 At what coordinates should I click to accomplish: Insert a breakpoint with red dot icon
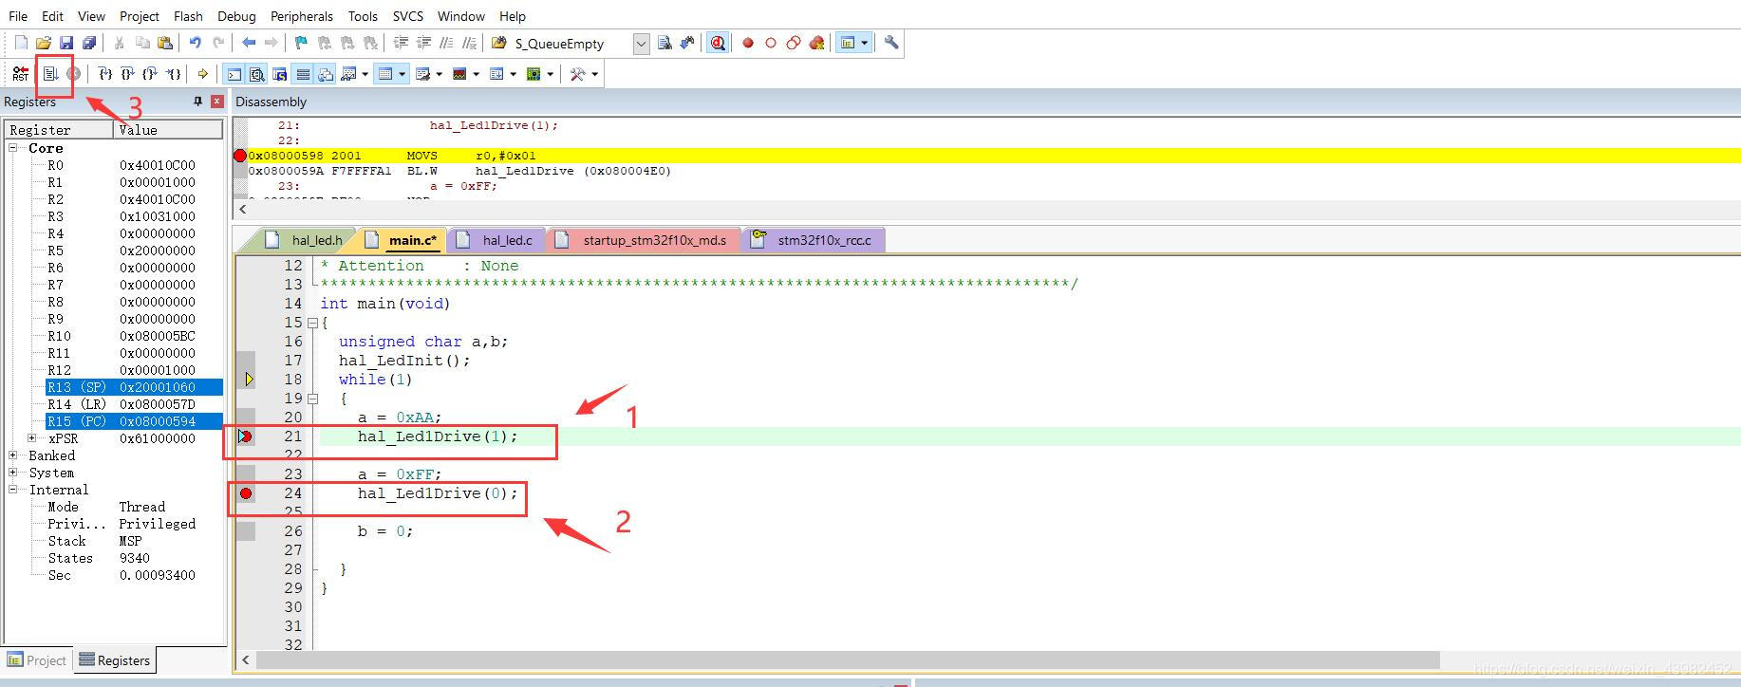(748, 43)
